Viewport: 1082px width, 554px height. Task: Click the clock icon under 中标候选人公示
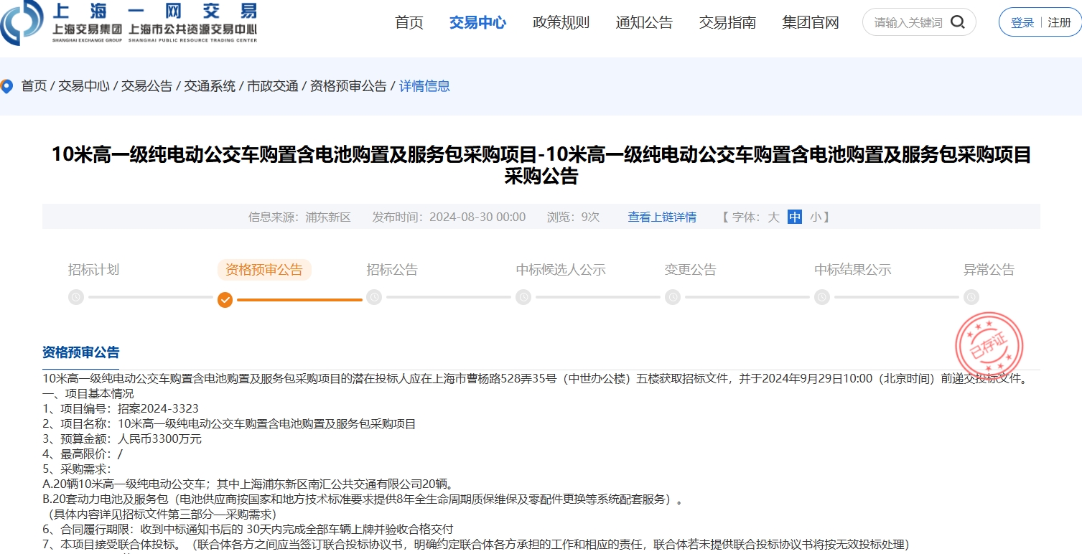click(x=523, y=297)
